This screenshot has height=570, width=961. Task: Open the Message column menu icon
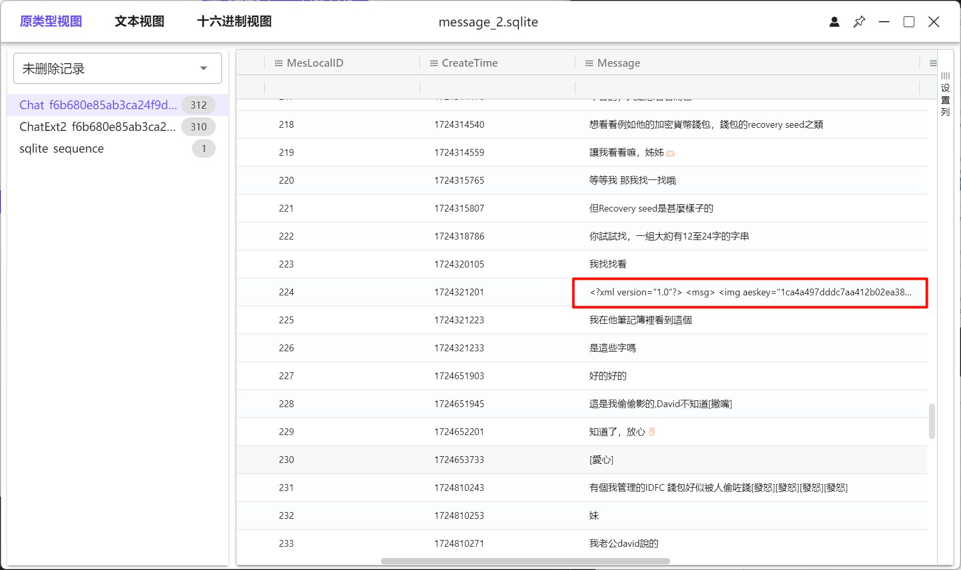tap(589, 63)
